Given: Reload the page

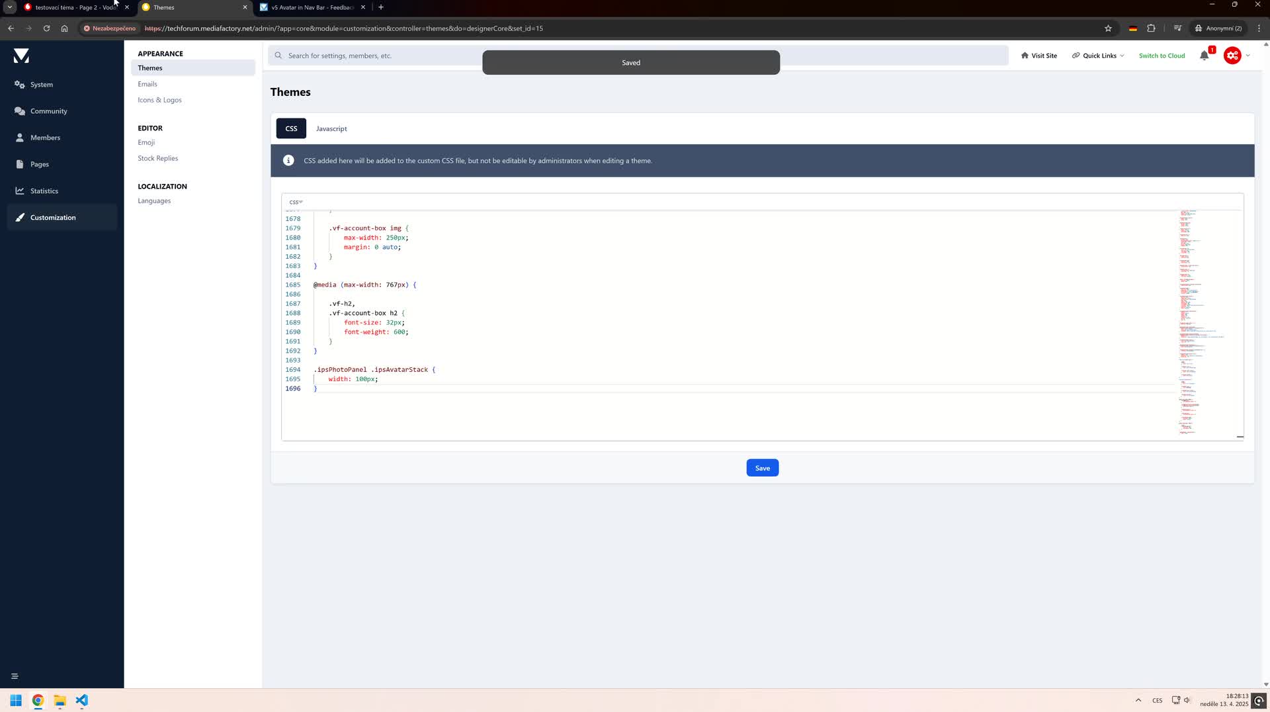Looking at the screenshot, I should click(46, 28).
